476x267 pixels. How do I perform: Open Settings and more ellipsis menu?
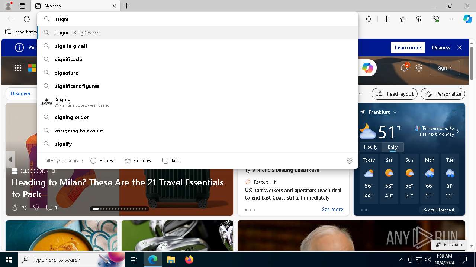452,19
